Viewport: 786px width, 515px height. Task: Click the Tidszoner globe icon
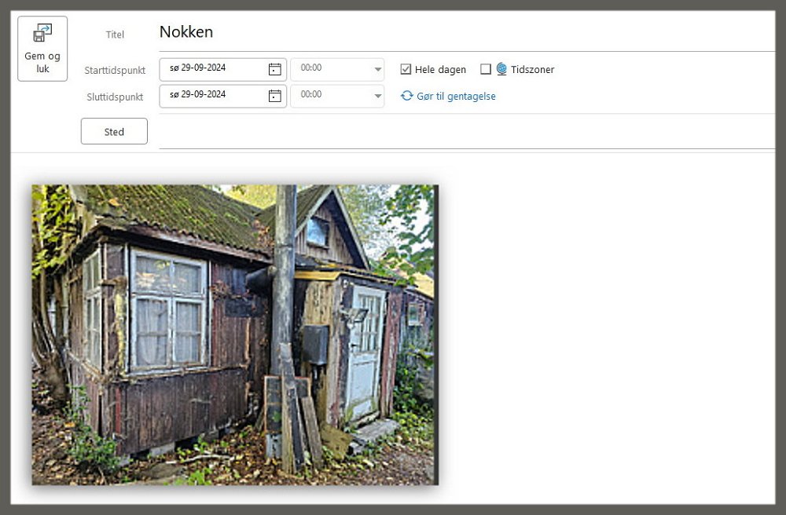[x=501, y=69]
